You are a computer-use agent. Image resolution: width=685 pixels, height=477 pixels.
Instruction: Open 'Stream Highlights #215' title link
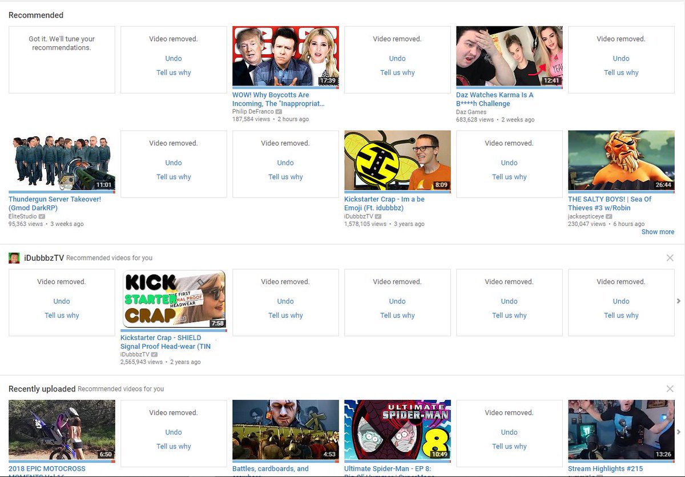605,469
